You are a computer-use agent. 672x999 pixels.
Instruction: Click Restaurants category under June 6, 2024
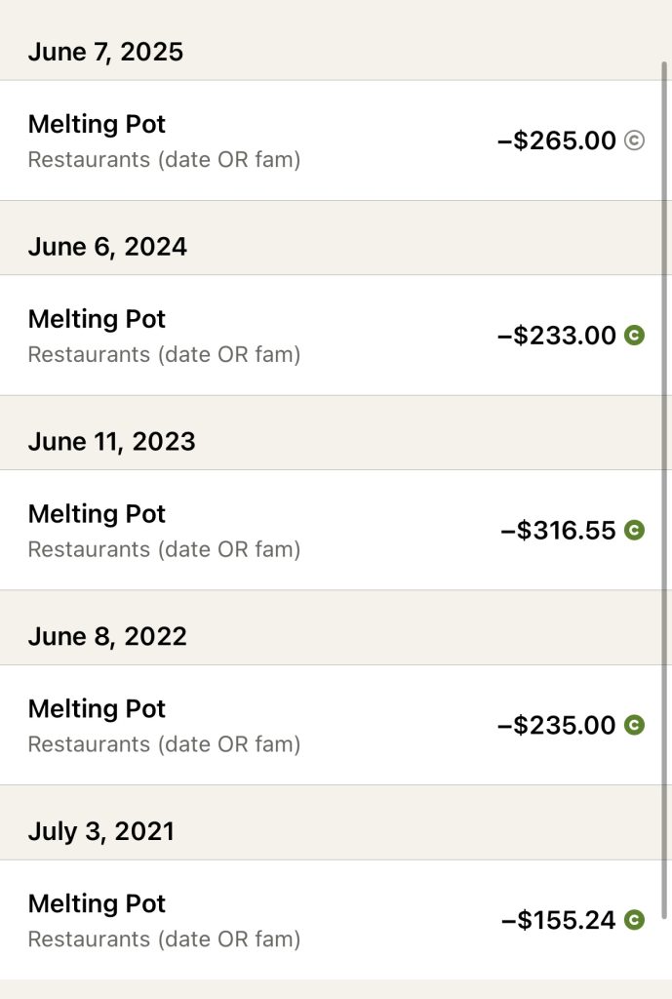(x=164, y=354)
